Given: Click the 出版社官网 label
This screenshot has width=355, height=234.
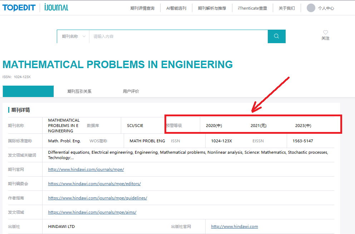Looking at the screenshot, I should (181, 226).
